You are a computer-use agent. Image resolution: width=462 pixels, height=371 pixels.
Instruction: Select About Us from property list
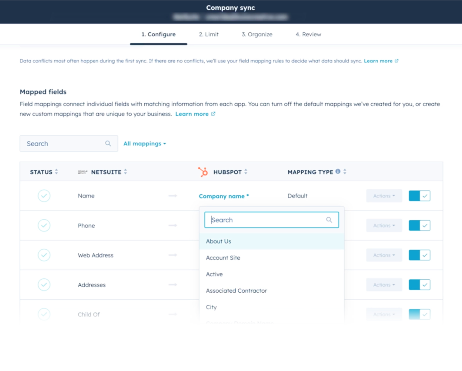(218, 241)
